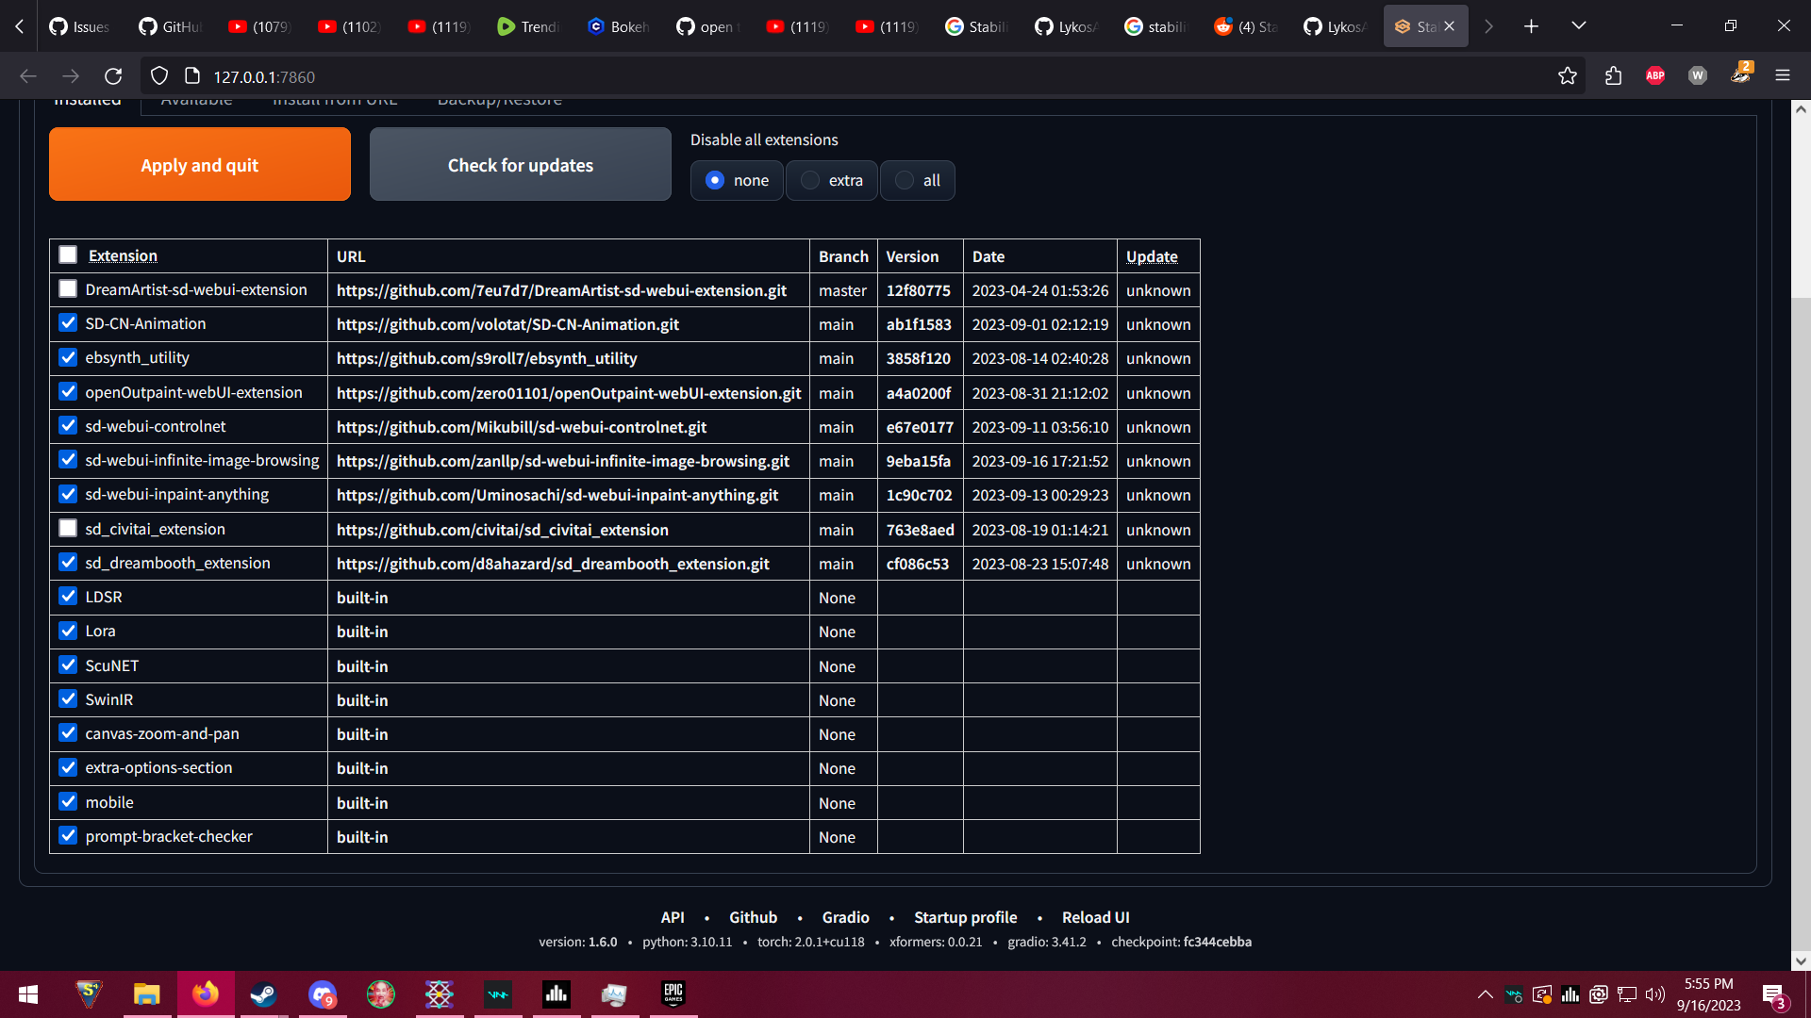Open notifications from the system tray

click(1777, 994)
